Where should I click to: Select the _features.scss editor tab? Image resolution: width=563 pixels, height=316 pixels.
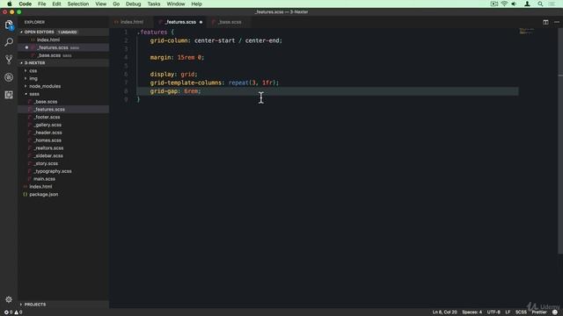pos(180,22)
